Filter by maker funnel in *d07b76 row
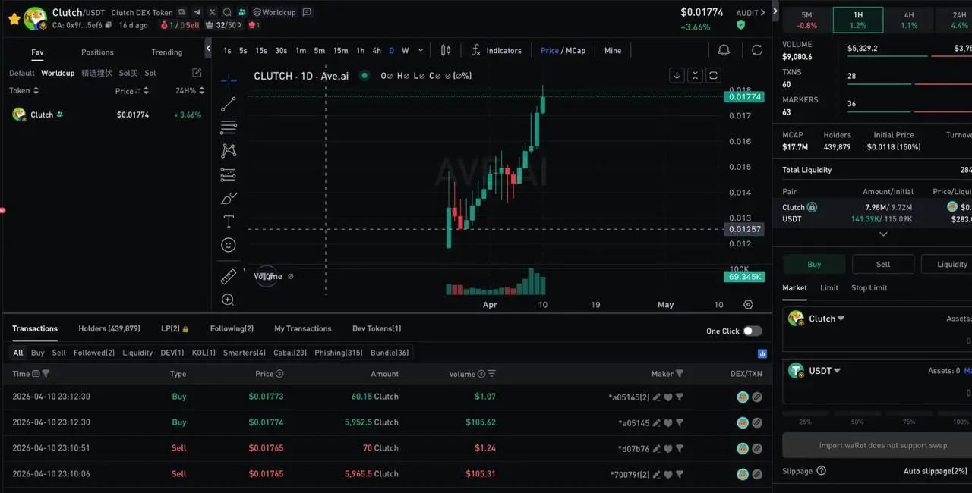 point(680,448)
